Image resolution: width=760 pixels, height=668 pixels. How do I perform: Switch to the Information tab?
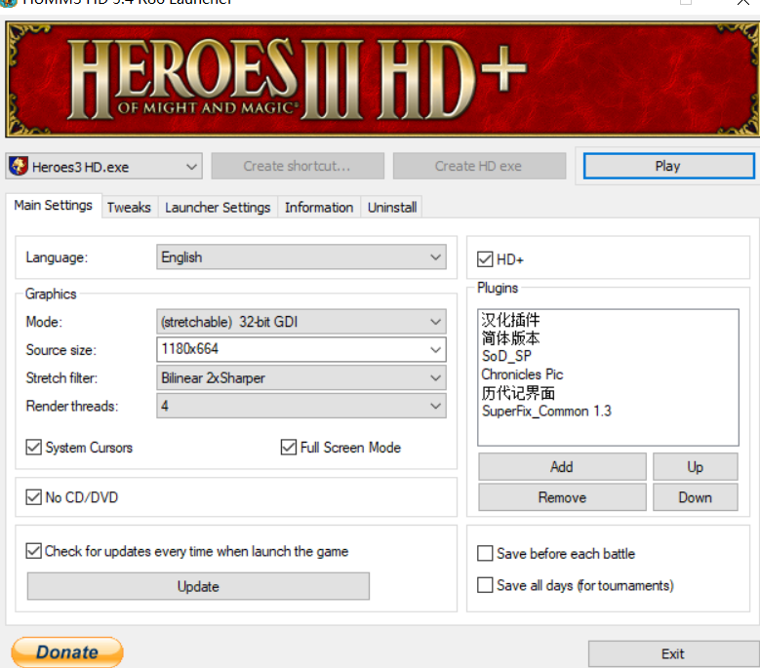point(319,208)
